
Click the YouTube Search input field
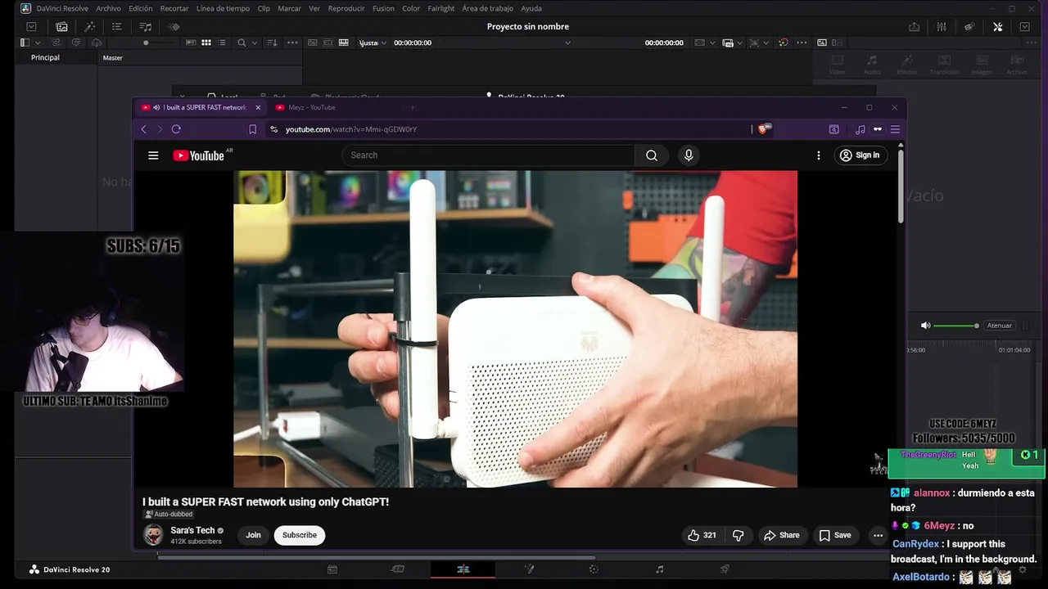[489, 155]
